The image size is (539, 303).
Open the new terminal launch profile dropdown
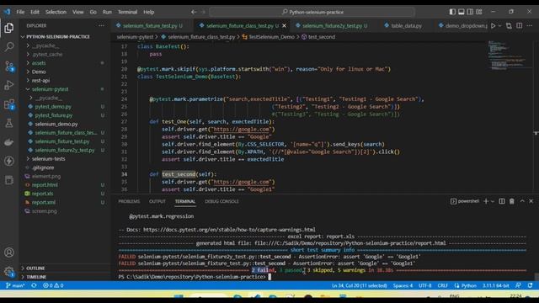(493, 201)
